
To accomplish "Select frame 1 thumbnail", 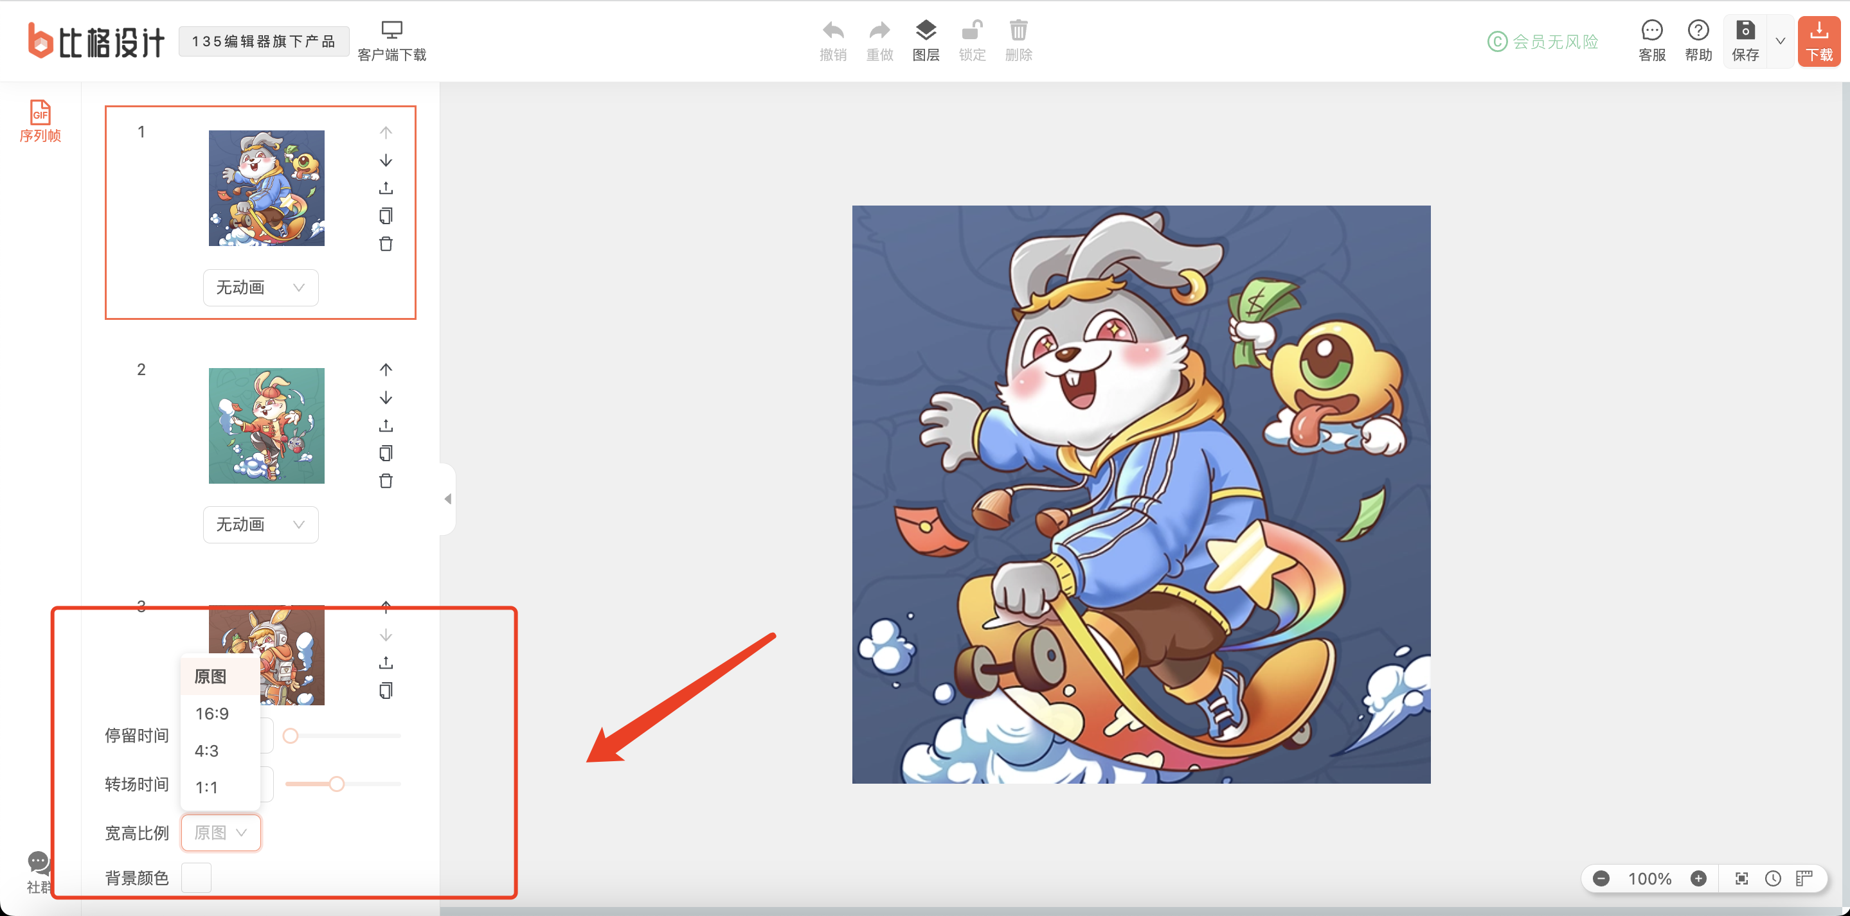I will point(266,188).
